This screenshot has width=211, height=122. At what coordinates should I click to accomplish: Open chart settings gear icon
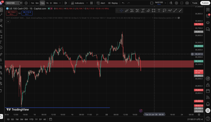tap(176, 3)
